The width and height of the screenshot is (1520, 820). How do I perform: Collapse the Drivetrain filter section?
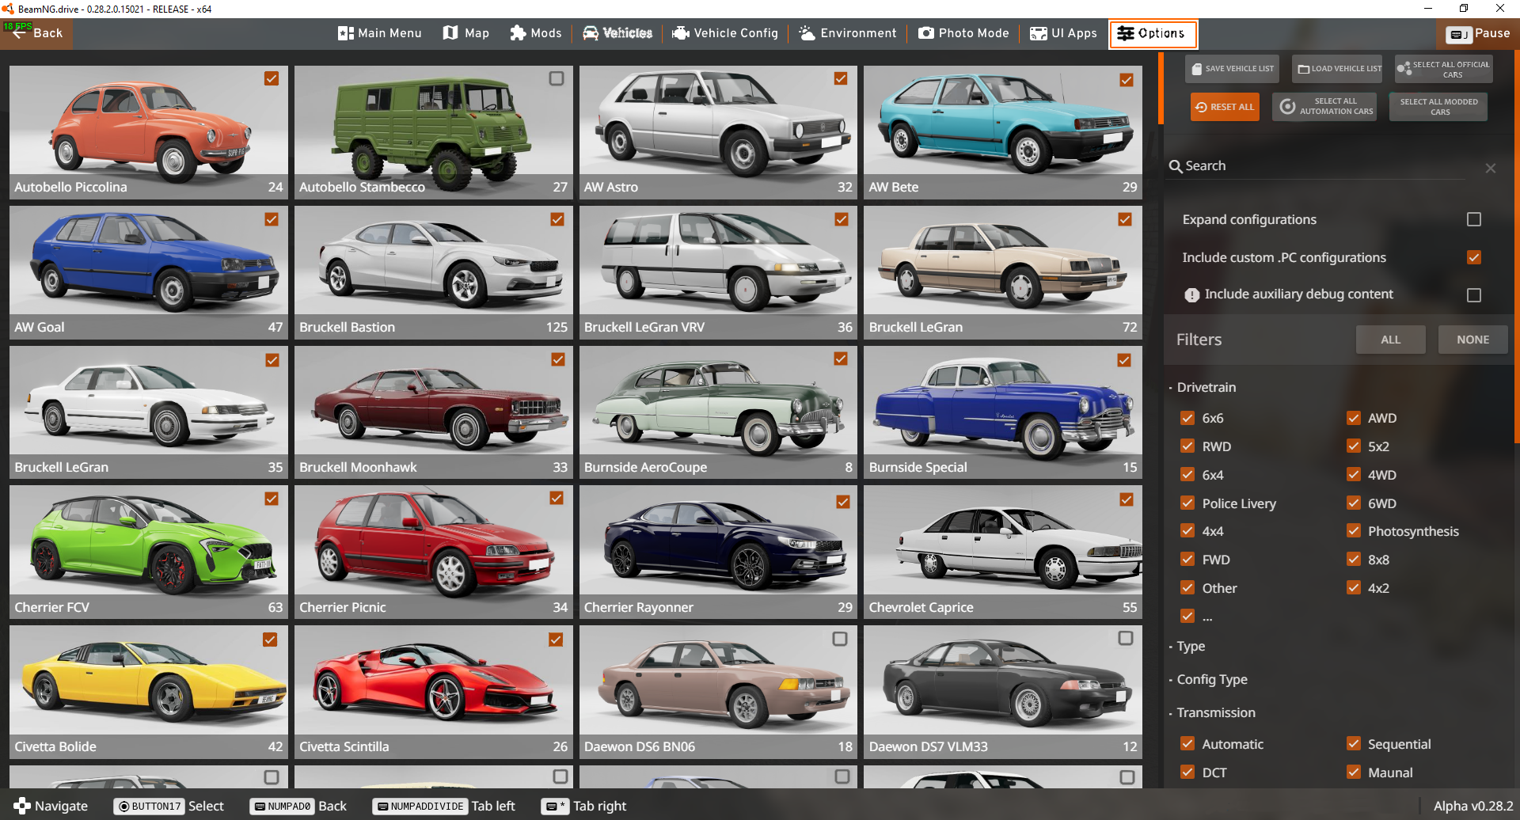tap(1206, 387)
